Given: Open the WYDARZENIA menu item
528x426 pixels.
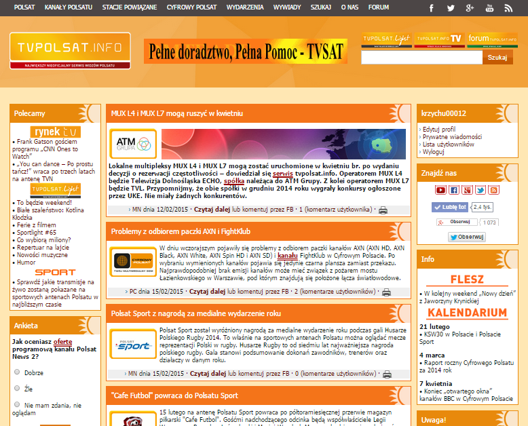Looking at the screenshot, I should pyautogui.click(x=245, y=7).
